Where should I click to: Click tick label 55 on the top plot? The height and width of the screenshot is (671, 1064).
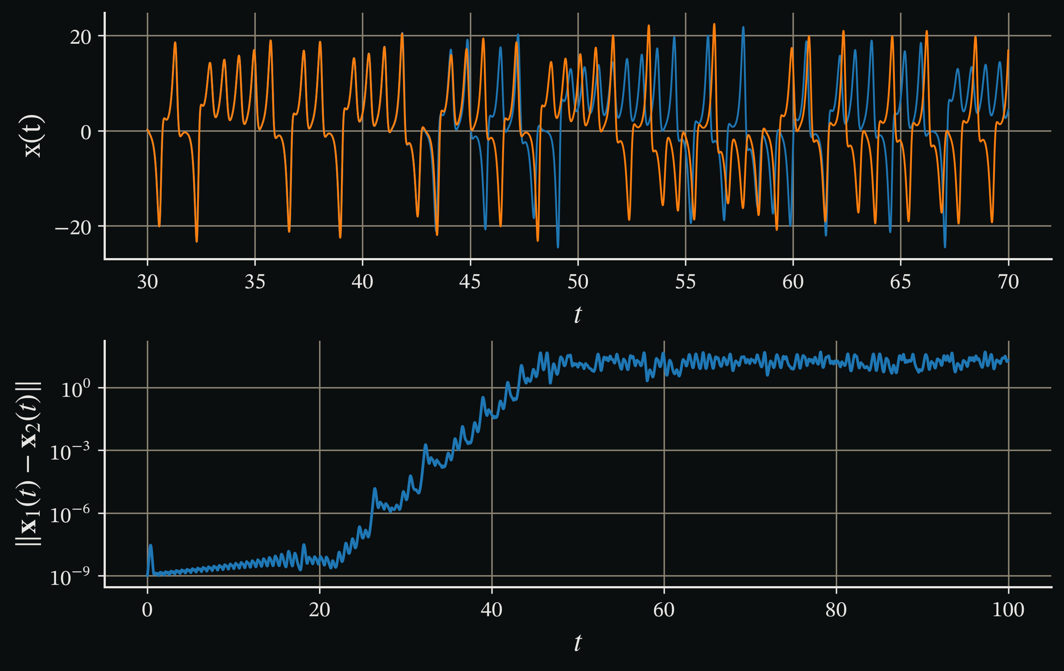click(x=685, y=282)
